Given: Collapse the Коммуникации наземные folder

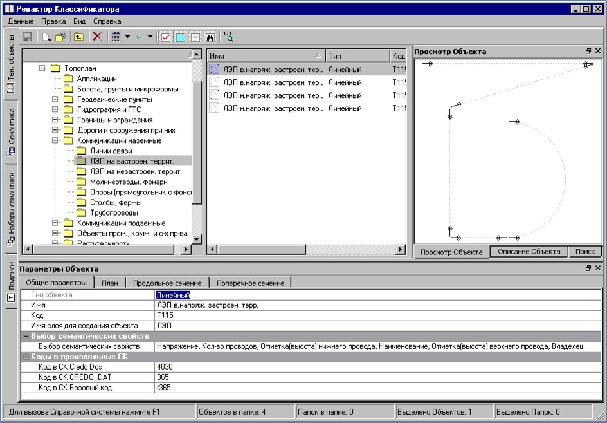Looking at the screenshot, I should (55, 140).
